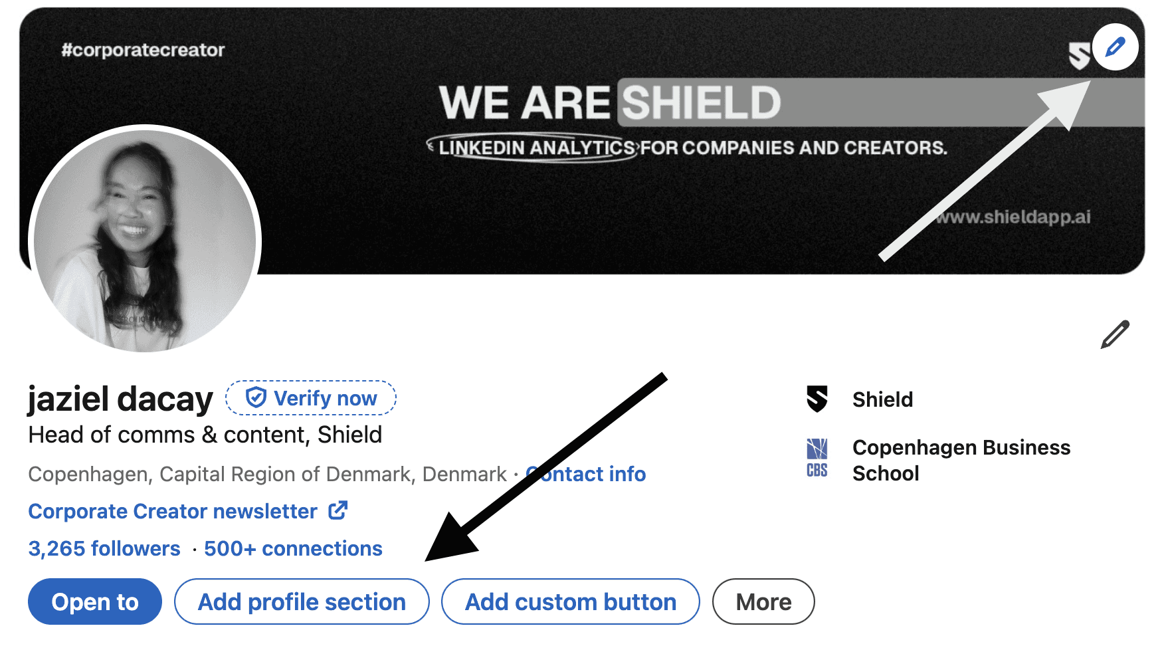Click the shield checkmark icon in Verify now
The image size is (1164, 650).
coord(256,397)
